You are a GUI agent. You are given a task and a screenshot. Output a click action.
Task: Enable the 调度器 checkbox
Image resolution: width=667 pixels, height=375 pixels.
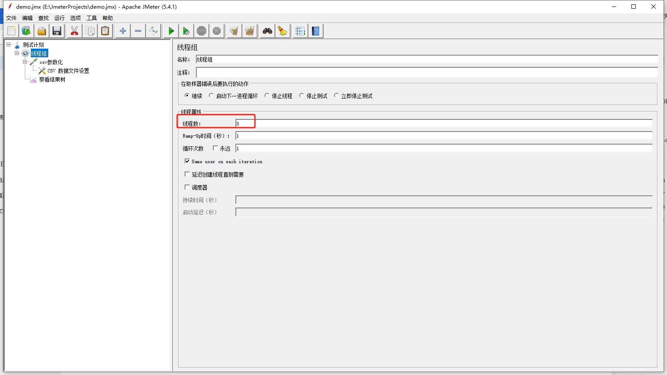pos(187,187)
